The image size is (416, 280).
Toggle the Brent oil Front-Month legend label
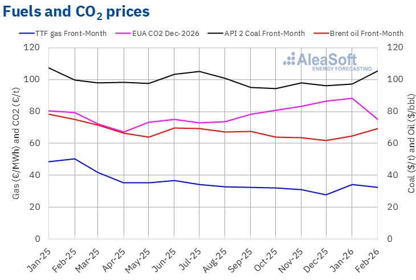click(x=366, y=33)
